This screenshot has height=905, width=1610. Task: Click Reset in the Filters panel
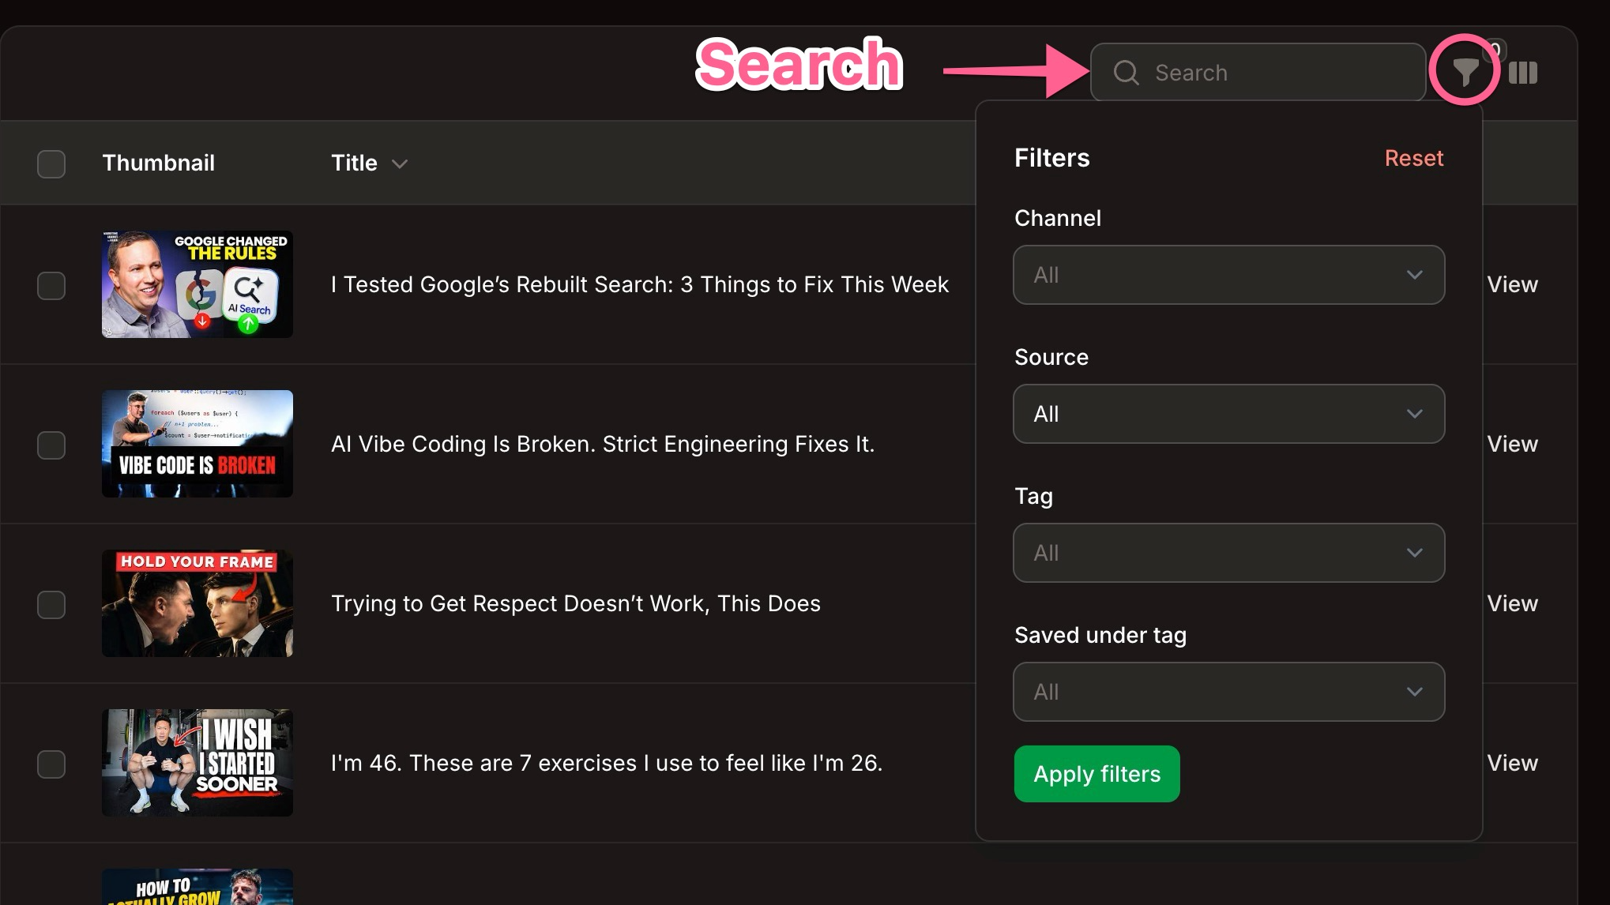click(1414, 158)
